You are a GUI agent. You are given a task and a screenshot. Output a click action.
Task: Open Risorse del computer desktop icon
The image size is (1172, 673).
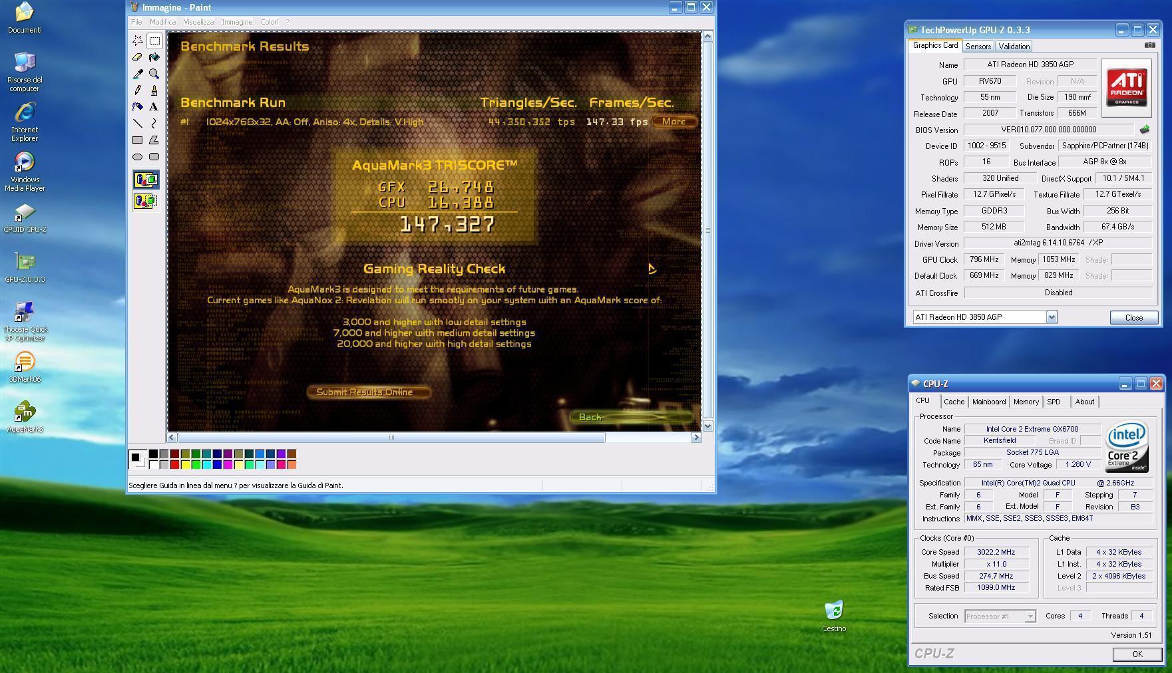25,72
